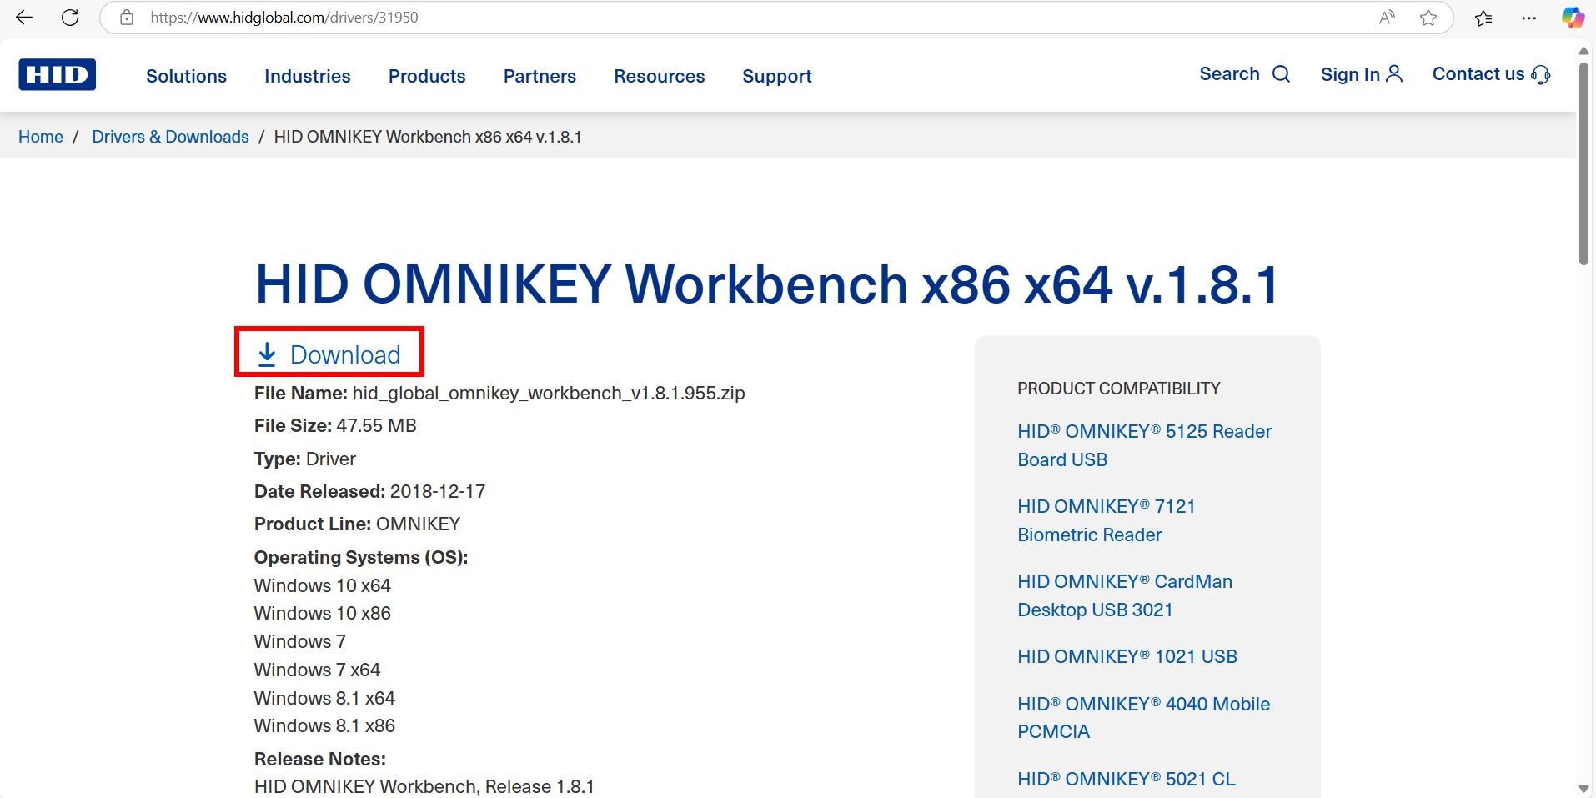Click the 'Windows 8.1 x64' OS entry

pyautogui.click(x=324, y=699)
